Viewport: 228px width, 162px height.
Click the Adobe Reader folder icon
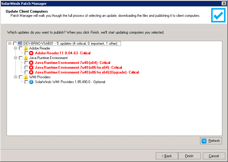pyautogui.click(x=26, y=48)
